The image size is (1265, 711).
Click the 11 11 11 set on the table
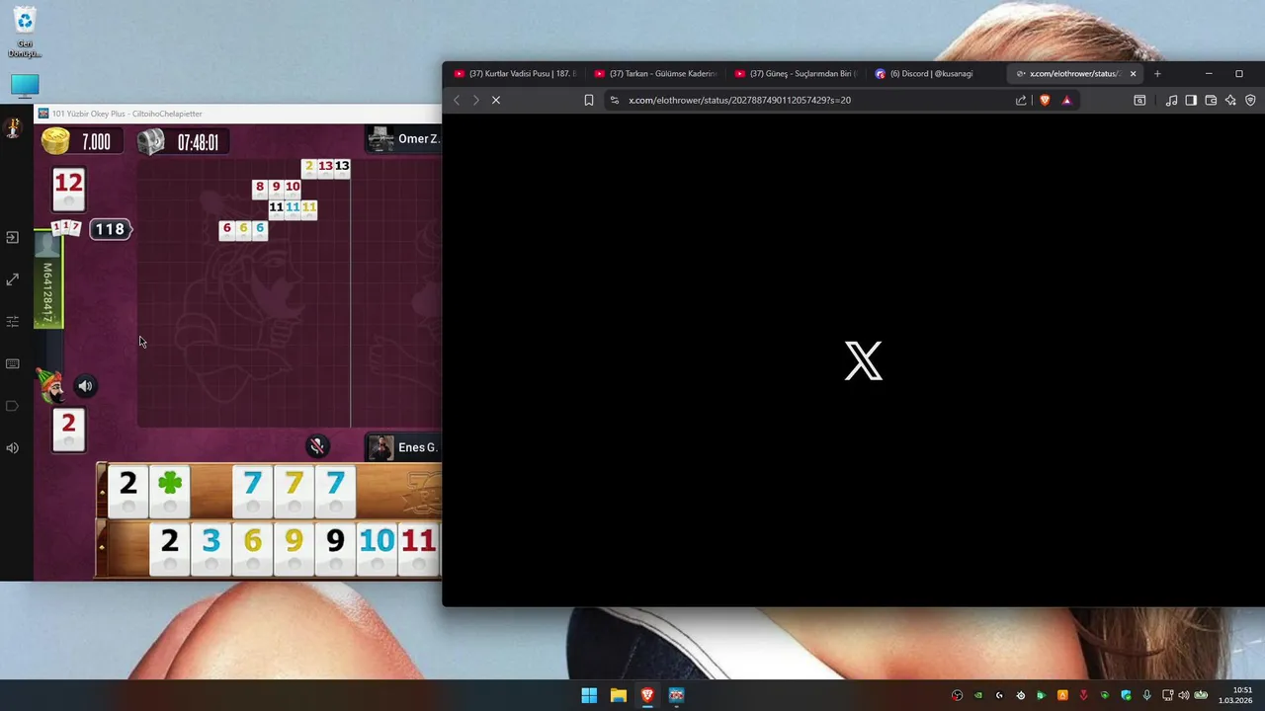(293, 208)
